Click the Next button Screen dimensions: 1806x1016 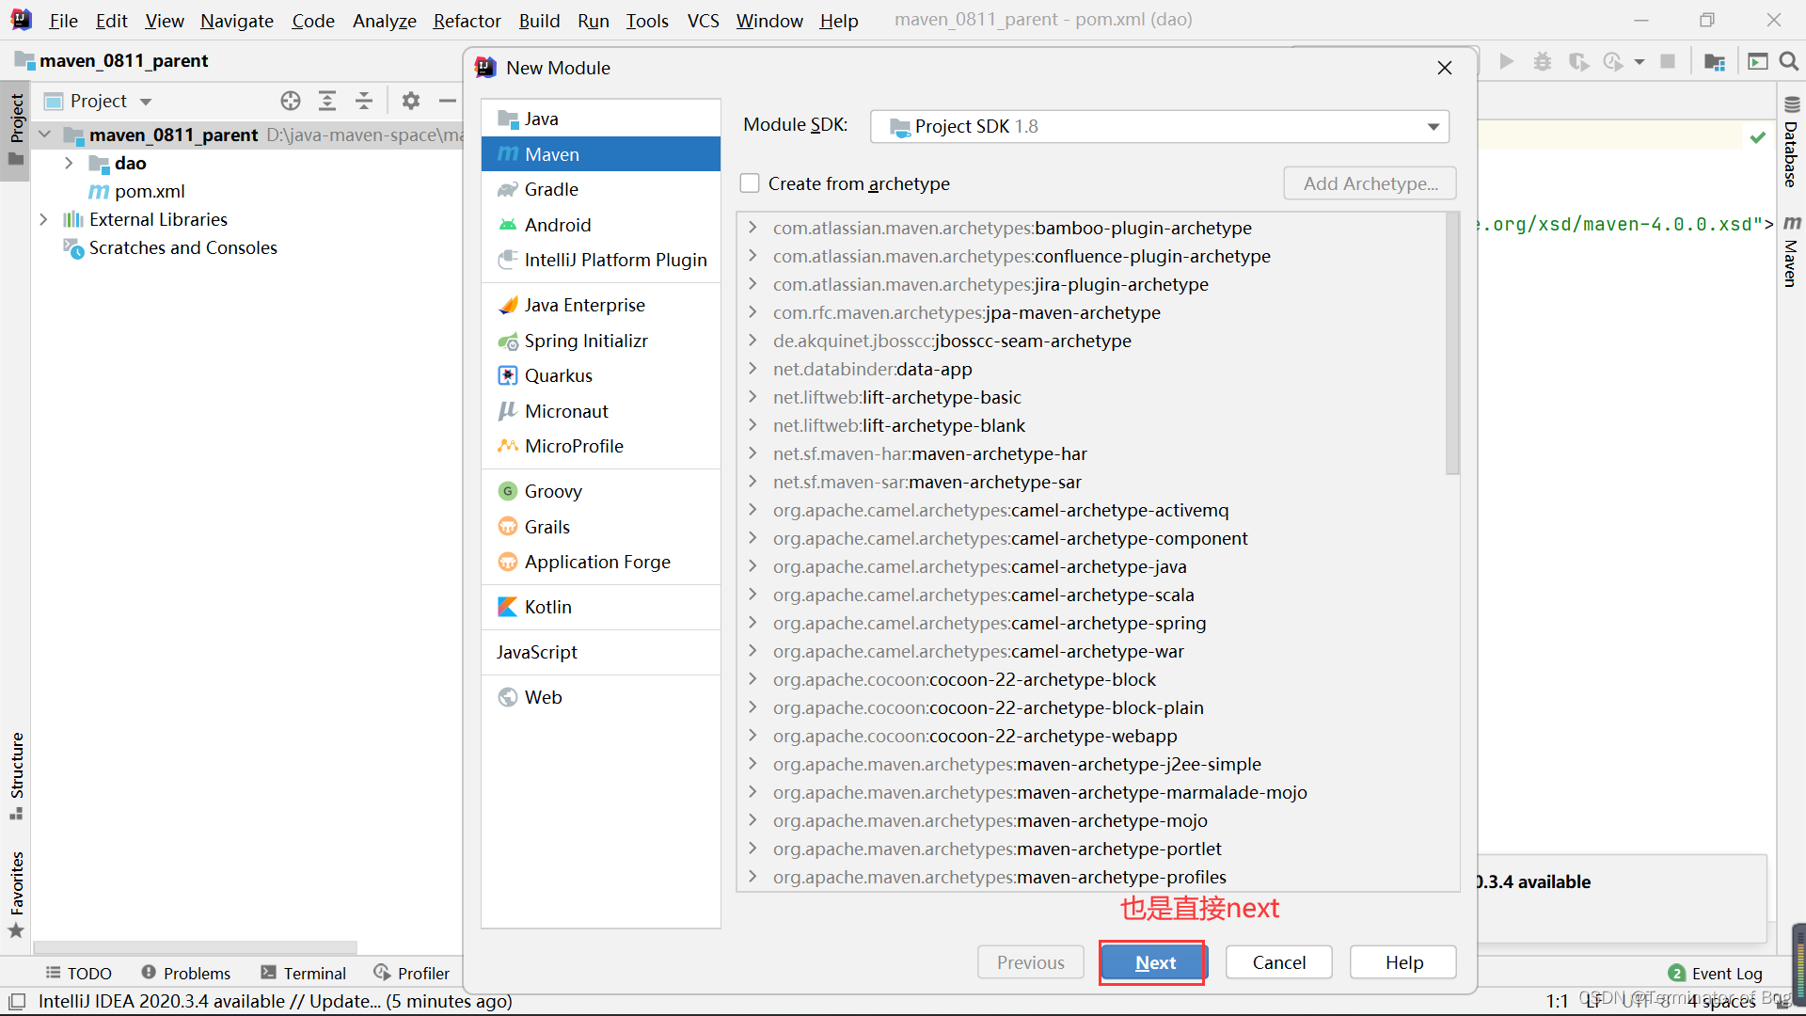pyautogui.click(x=1154, y=962)
